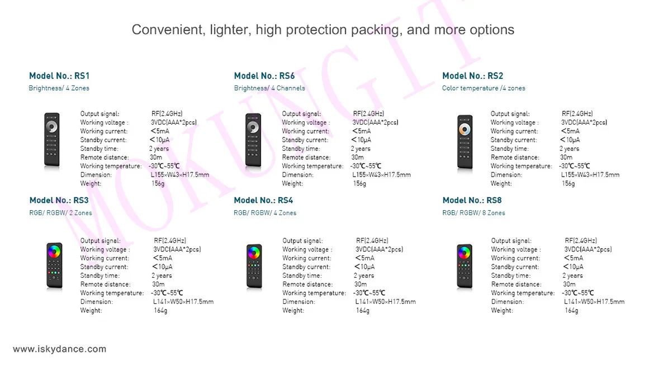The width and height of the screenshot is (654, 366).
Task: Open the www.iskydance.com website link
Action: coord(60,349)
